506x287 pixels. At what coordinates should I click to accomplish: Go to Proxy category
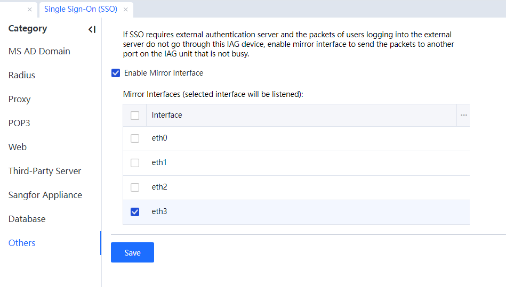20,99
